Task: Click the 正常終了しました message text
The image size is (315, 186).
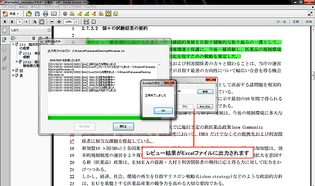Action: tap(156, 95)
